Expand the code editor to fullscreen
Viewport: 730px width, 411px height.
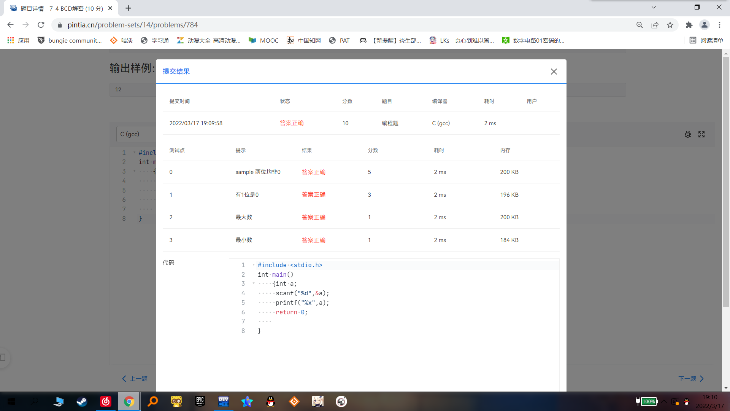[x=701, y=134]
